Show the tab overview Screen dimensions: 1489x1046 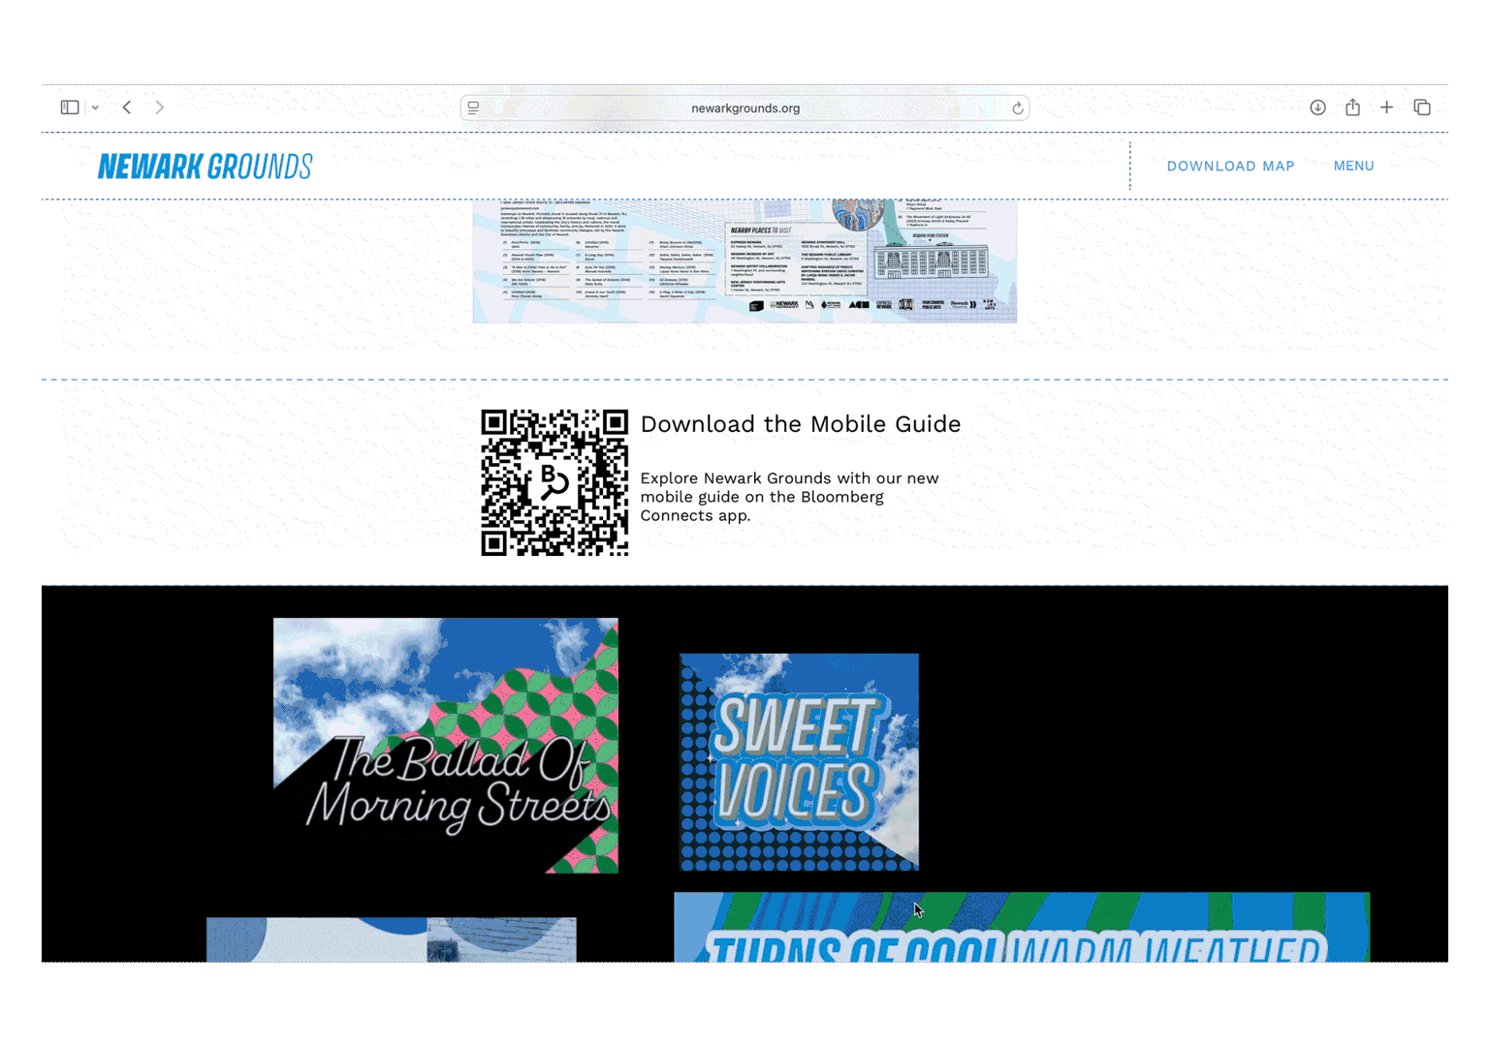click(x=1422, y=108)
